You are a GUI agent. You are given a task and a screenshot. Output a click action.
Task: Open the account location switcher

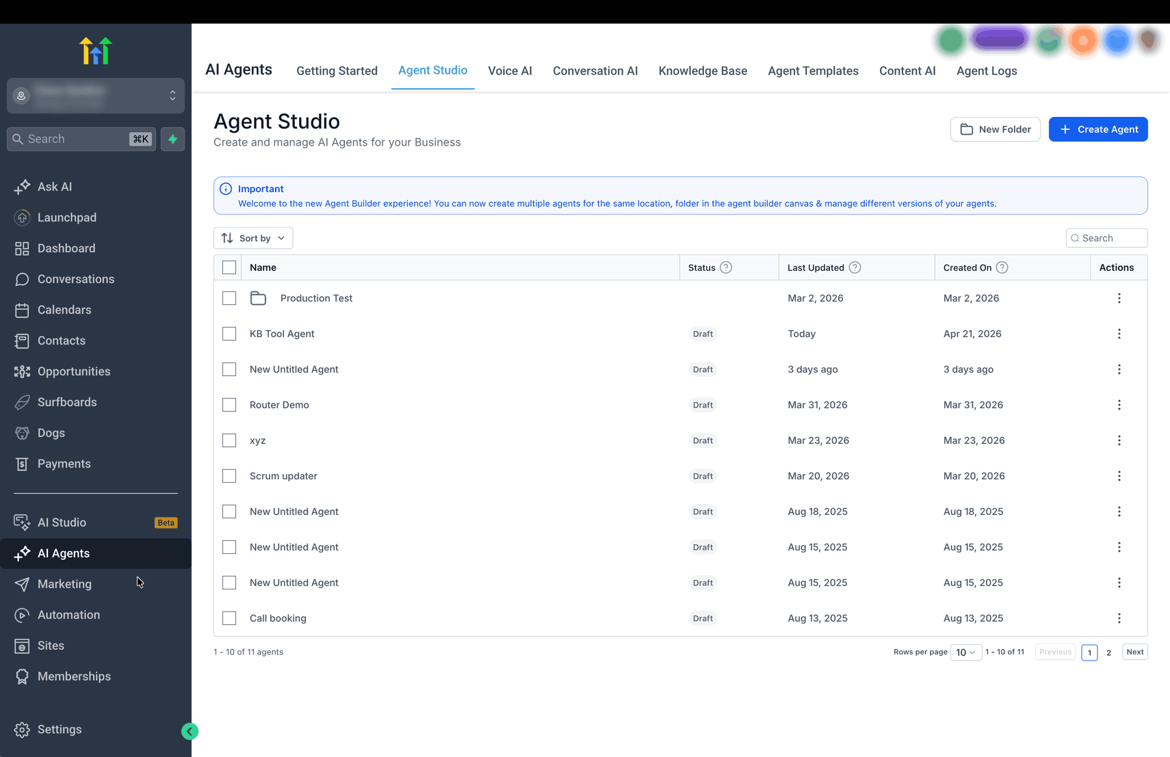tap(96, 96)
